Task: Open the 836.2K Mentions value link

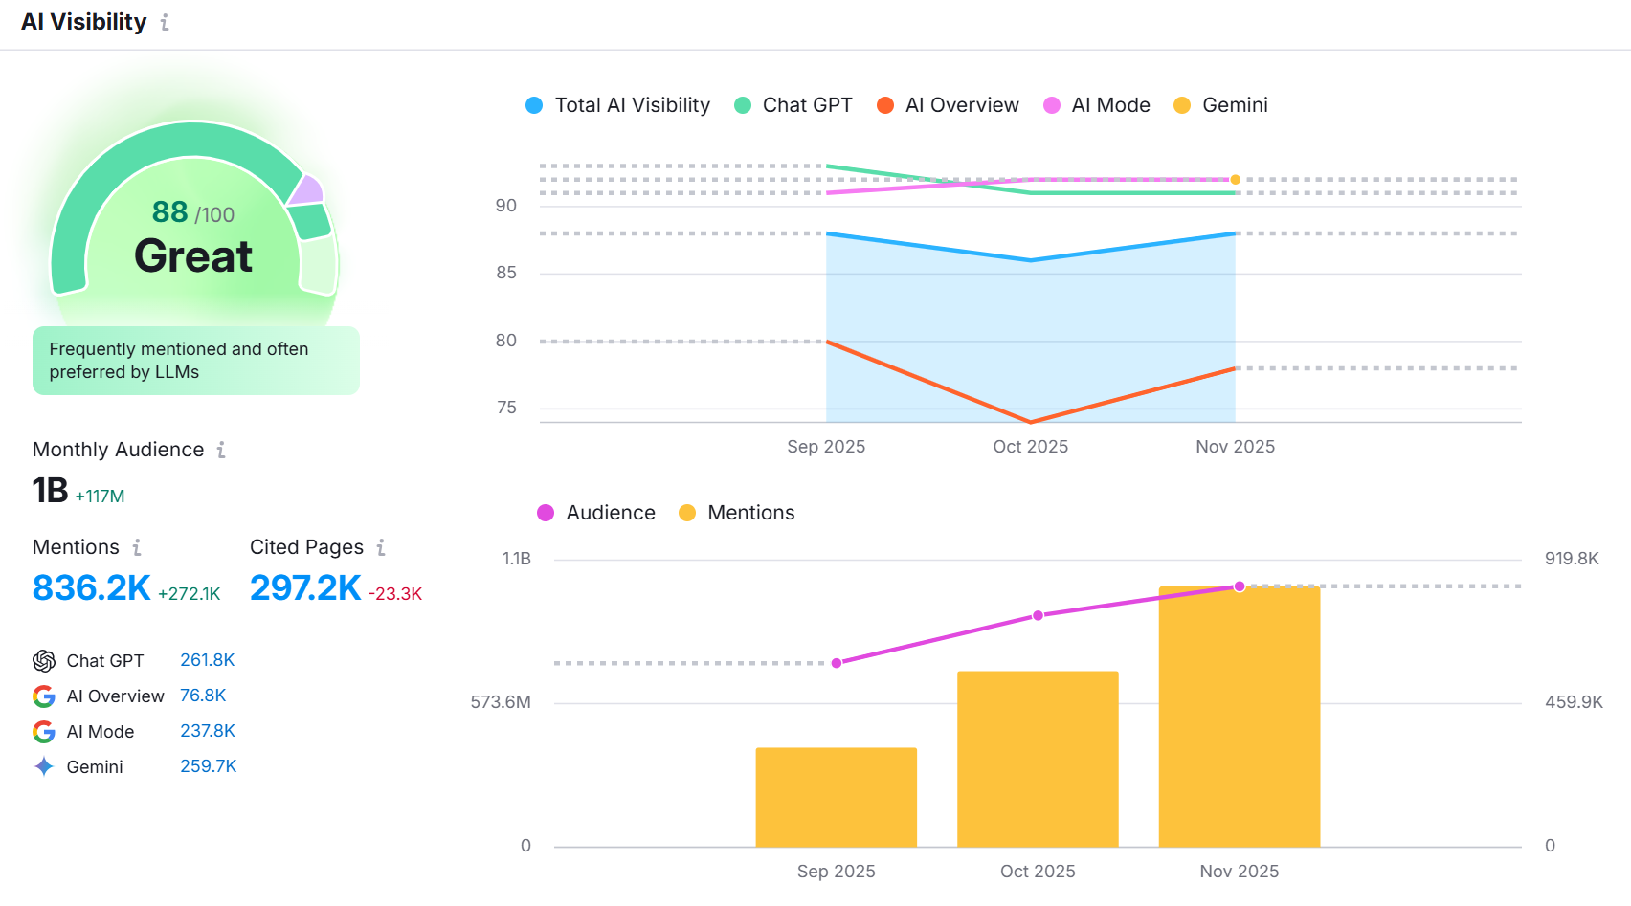Action: [x=92, y=587]
